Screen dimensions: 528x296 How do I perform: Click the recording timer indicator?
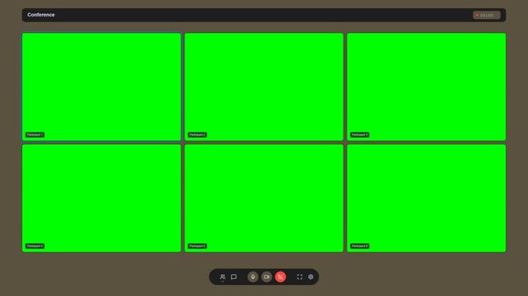[487, 15]
